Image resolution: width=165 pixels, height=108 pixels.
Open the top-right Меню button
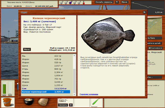pyautogui.click(x=124, y=2)
